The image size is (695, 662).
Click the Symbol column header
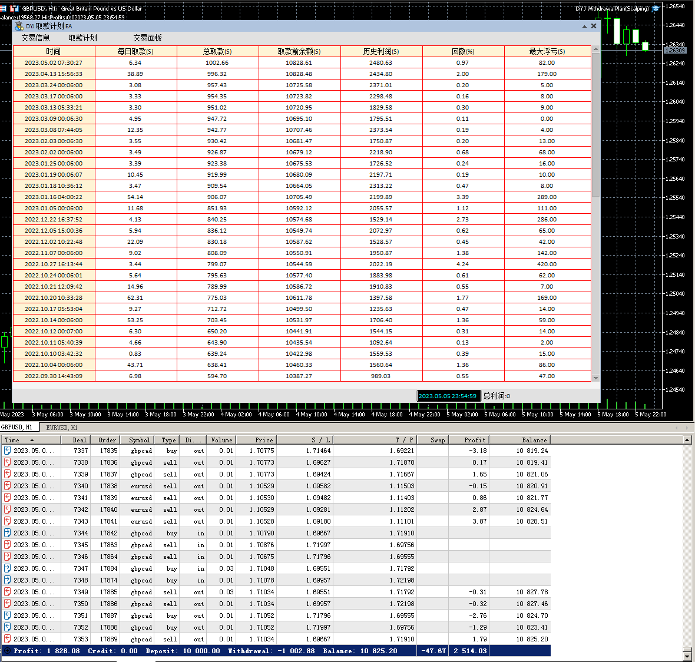[x=138, y=440]
